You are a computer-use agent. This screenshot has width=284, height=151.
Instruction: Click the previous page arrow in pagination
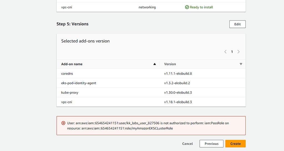pyautogui.click(x=225, y=52)
